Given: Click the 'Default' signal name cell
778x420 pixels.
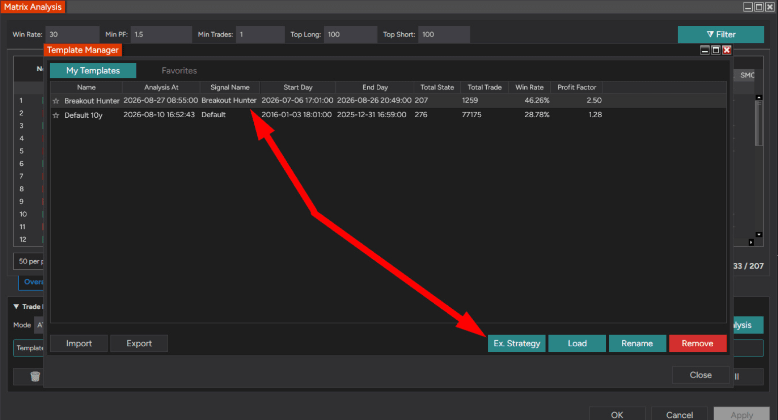Looking at the screenshot, I should pyautogui.click(x=213, y=115).
